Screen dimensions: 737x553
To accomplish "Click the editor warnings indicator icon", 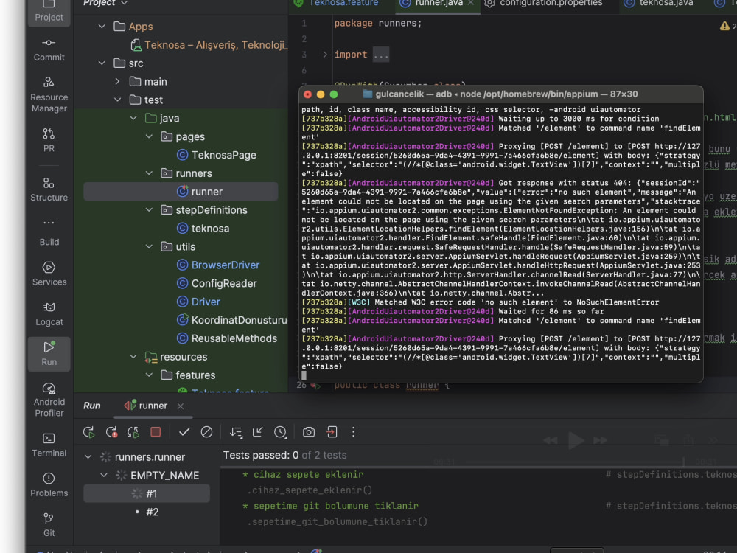I will [724, 27].
